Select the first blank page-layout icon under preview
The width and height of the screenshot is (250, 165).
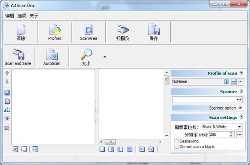[102, 149]
